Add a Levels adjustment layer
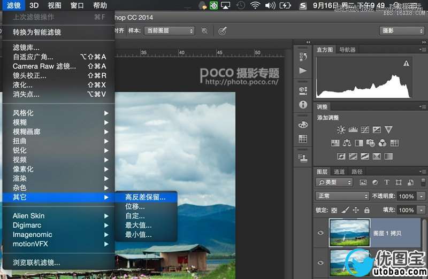The height and width of the screenshot is (279, 428). point(353,129)
